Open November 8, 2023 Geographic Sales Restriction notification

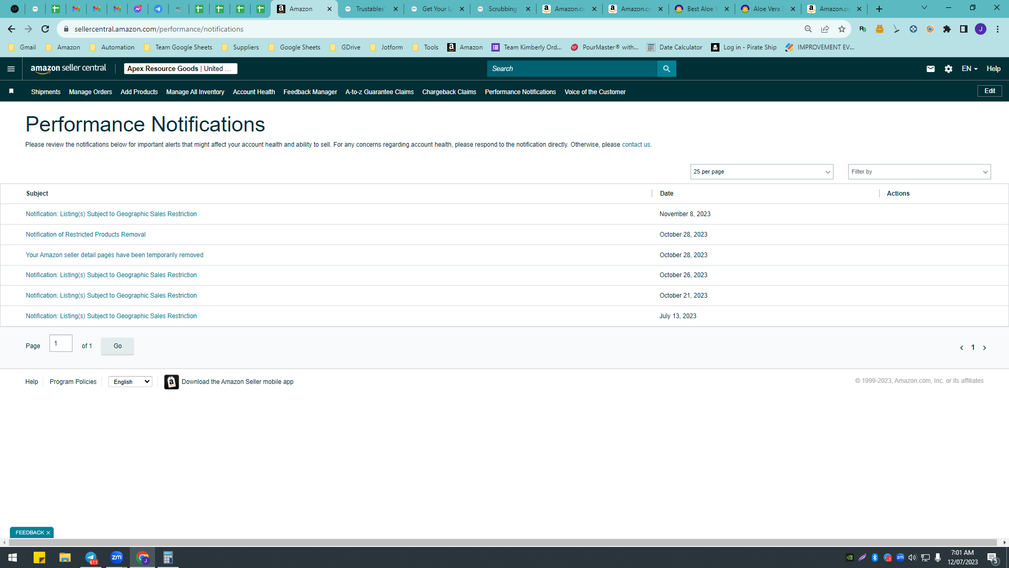click(x=111, y=214)
